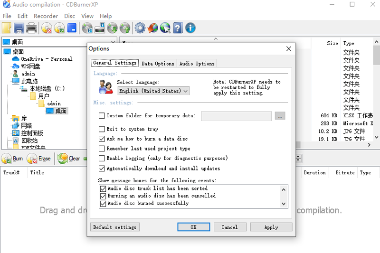Click the blue question mark help icon
380x253 pixels.
(178, 28)
